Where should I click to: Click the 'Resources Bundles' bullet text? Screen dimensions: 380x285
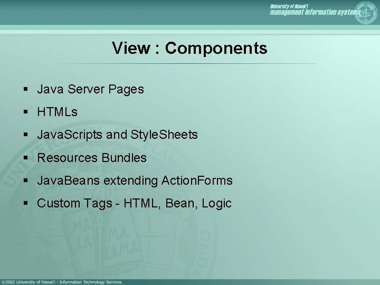[92, 158]
